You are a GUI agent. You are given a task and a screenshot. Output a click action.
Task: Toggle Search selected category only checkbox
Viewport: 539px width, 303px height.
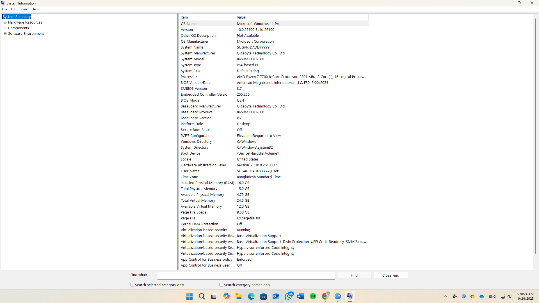point(132,284)
